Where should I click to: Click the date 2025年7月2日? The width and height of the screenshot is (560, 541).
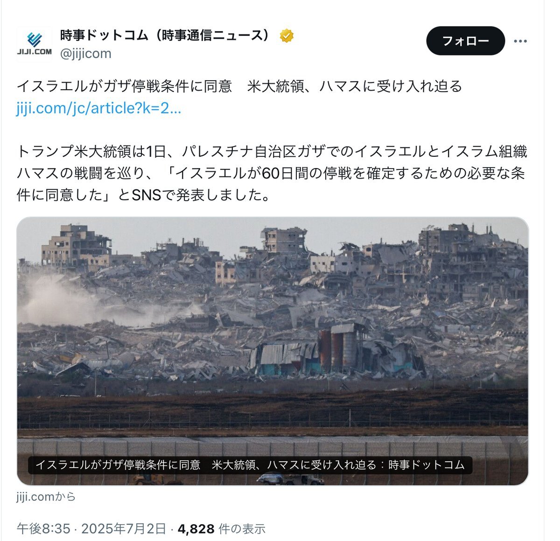click(124, 528)
